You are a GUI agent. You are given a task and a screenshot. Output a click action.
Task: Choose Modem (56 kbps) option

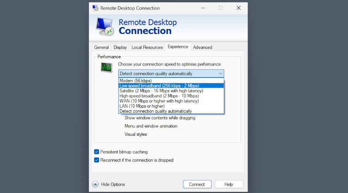[171, 81]
